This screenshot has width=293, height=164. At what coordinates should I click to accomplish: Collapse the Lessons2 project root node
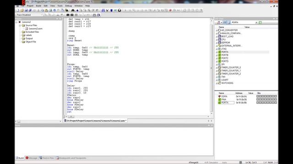pos(16,22)
